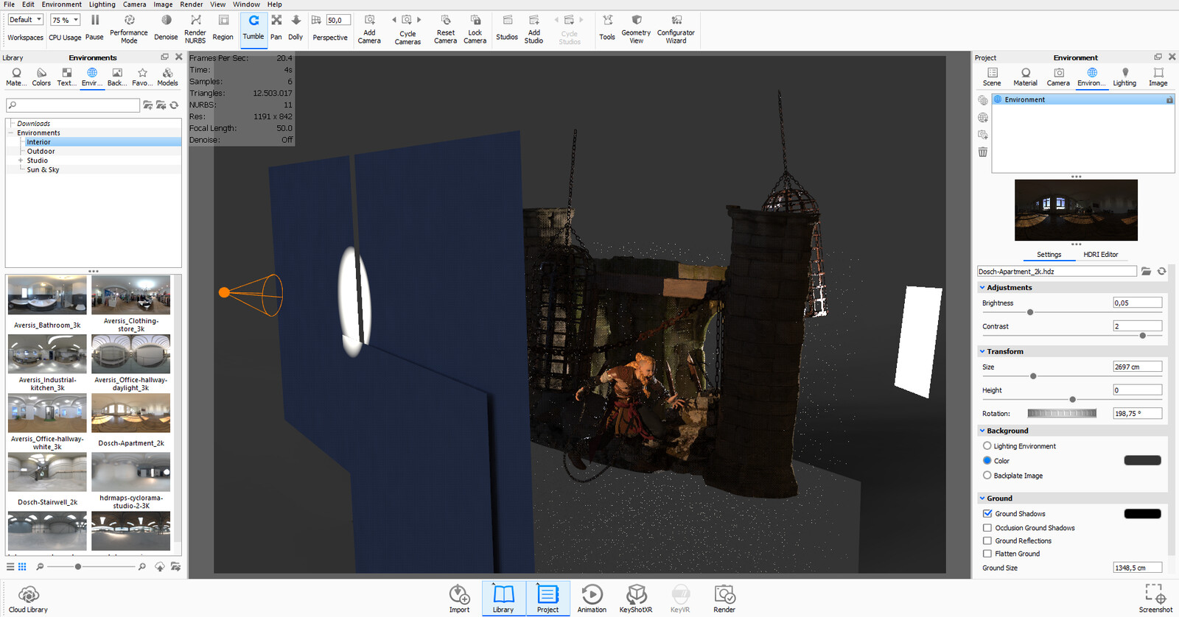This screenshot has width=1179, height=617.
Task: Select Lighting Environment background option
Action: (987, 446)
